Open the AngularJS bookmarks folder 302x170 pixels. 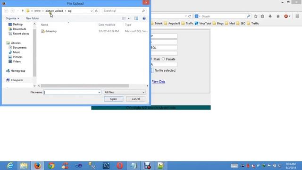pos(172,23)
